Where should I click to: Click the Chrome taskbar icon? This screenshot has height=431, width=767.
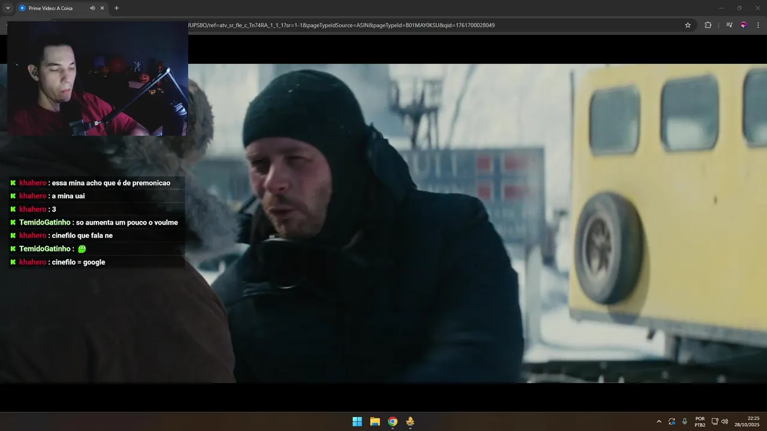pyautogui.click(x=392, y=421)
